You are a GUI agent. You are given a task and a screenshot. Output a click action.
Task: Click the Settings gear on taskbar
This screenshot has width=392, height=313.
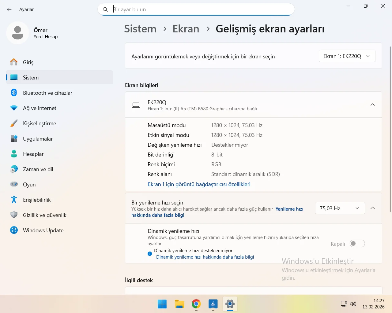click(x=230, y=304)
